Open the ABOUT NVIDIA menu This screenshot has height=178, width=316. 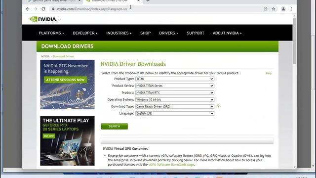tap(227, 33)
